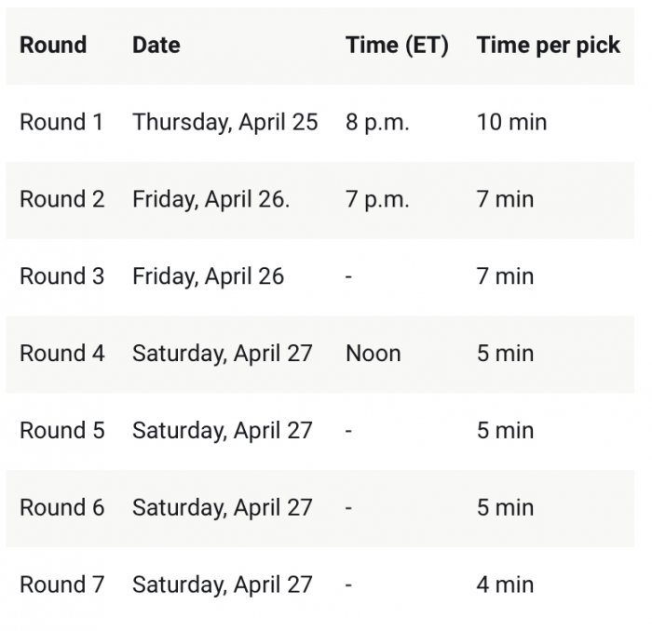This screenshot has height=631, width=652.
Task: Click the 8 p.m. time cell
Action: 377,123
